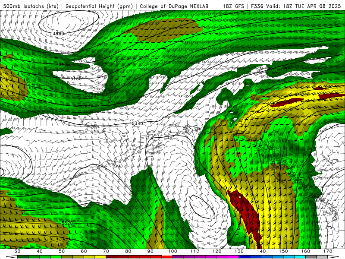Click the 130 knot legend label
The height and width of the screenshot is (259, 345).
coord(239,251)
